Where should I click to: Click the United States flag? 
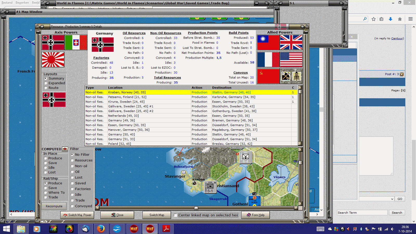291,60
